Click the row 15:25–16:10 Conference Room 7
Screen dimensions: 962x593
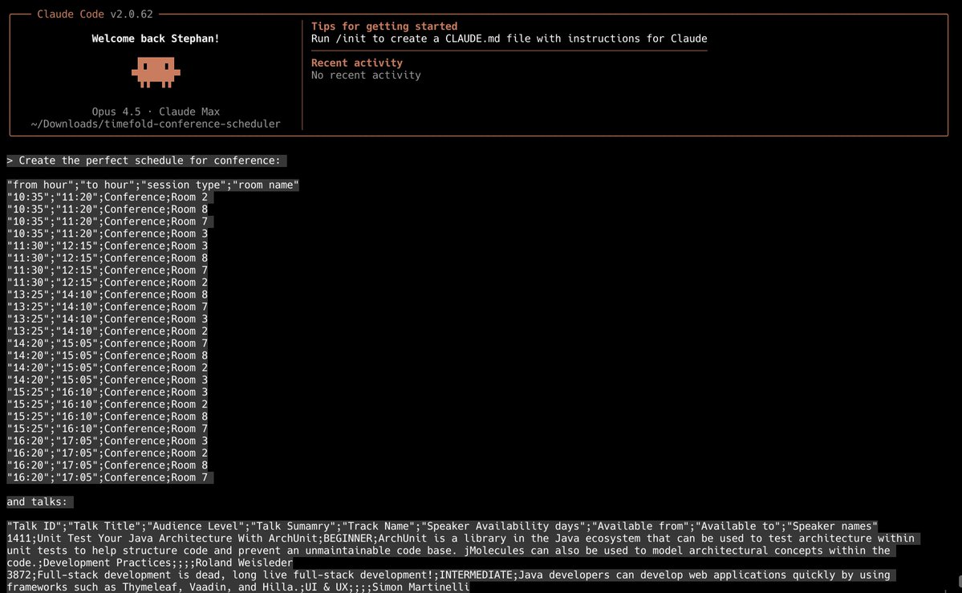(x=108, y=429)
